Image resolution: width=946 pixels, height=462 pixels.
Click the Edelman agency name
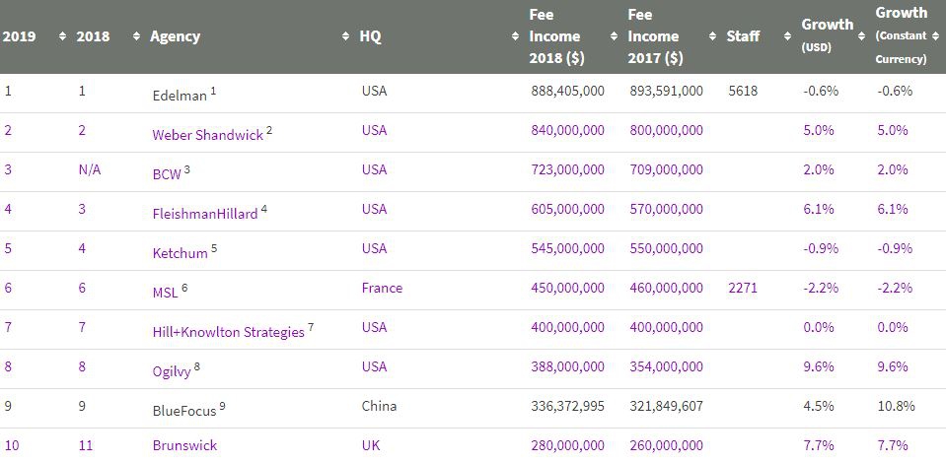point(179,96)
